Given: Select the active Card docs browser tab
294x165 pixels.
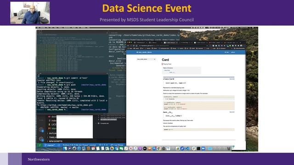Looking at the screenshot, I should click(x=171, y=43).
